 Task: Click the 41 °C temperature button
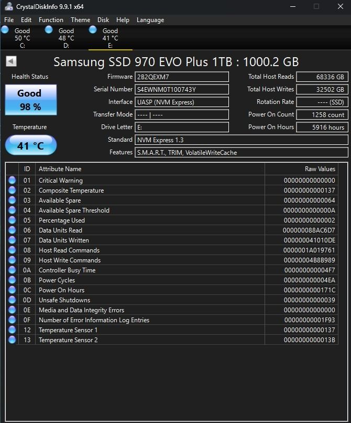(x=31, y=145)
